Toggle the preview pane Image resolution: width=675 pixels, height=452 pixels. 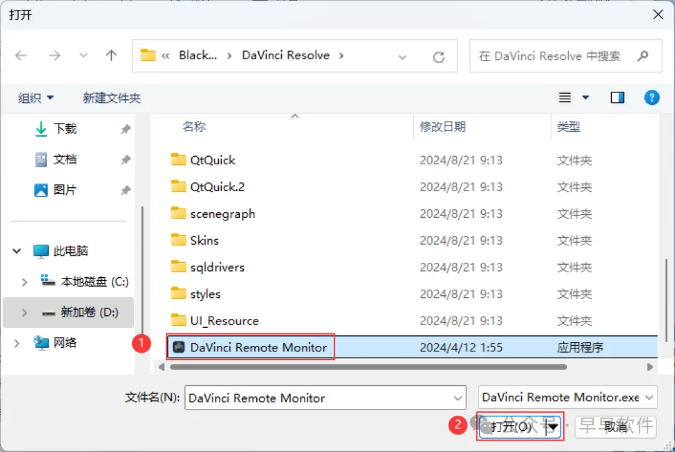coord(617,97)
